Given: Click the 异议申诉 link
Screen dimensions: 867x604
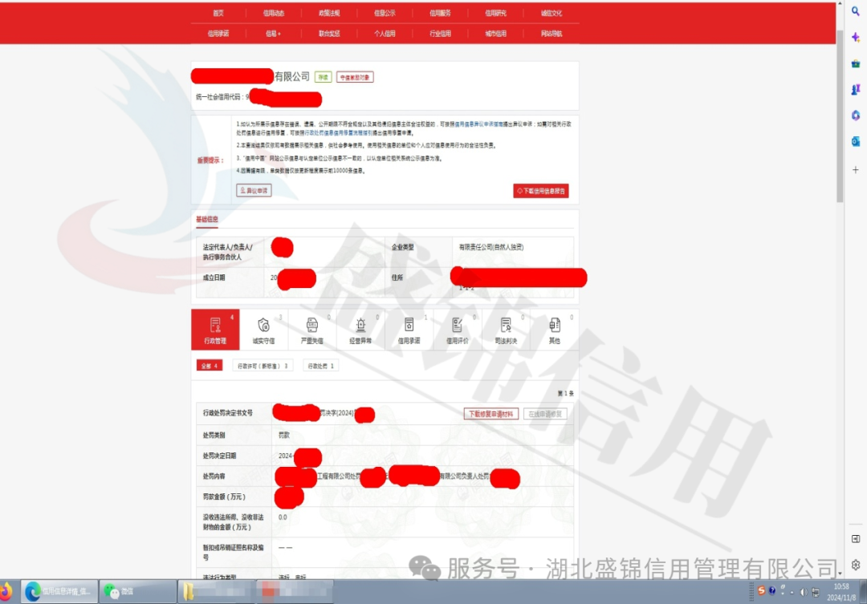Looking at the screenshot, I should [254, 190].
